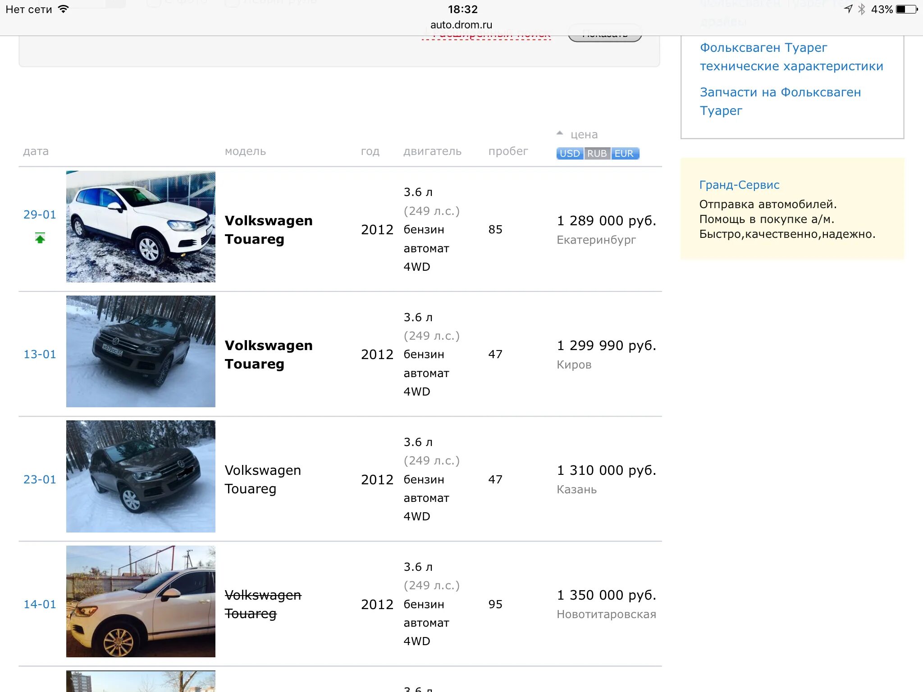Open the 14-01 date listing link

(x=40, y=604)
